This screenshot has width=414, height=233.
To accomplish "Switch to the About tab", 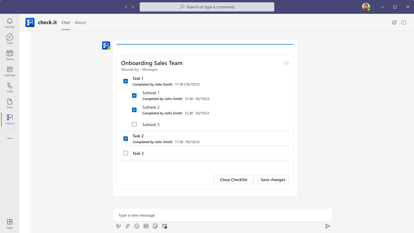I will pos(80,22).
